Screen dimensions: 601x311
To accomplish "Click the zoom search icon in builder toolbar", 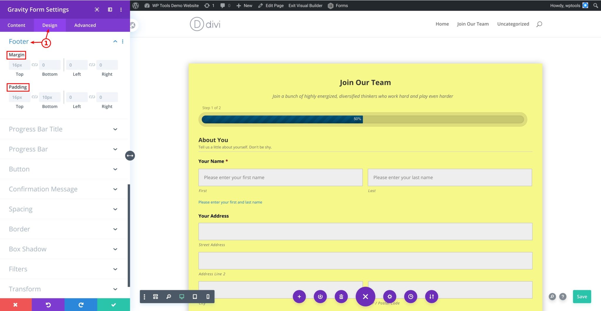I will (x=169, y=297).
